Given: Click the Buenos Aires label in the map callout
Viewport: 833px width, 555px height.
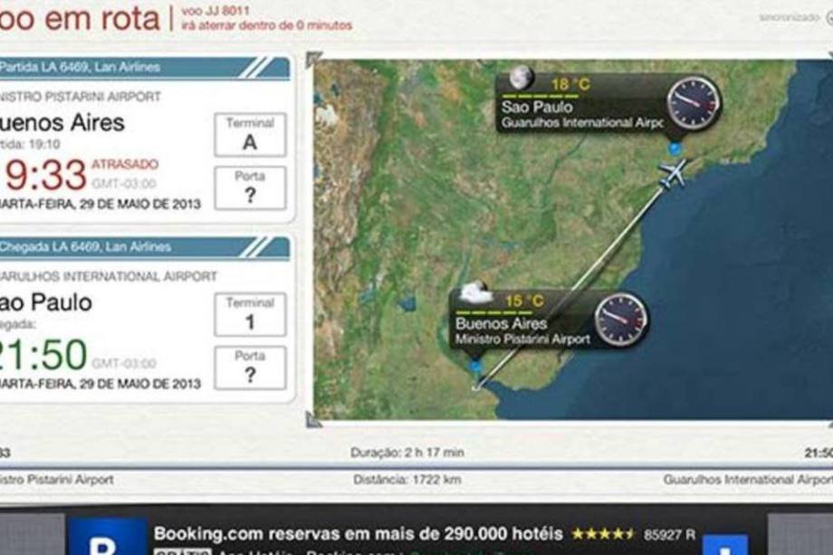Looking at the screenshot, I should click(501, 323).
